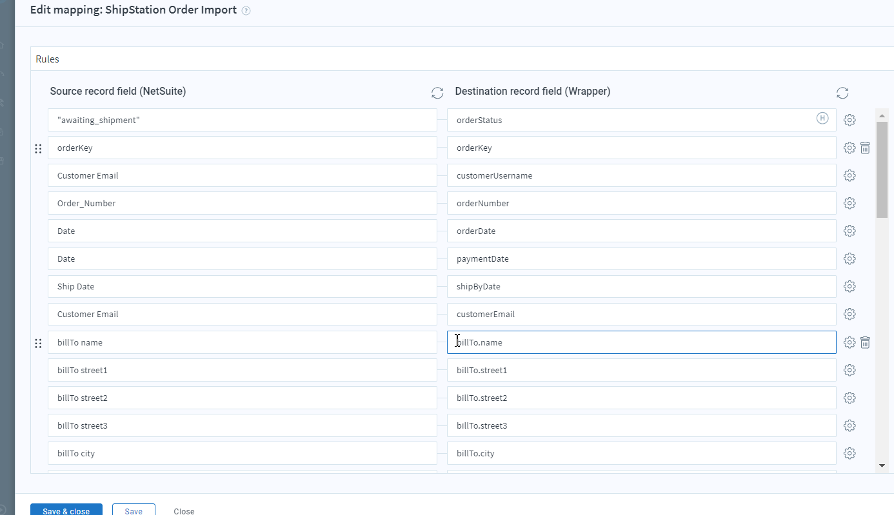
Task: Click paymentDate destination field
Action: [642, 258]
